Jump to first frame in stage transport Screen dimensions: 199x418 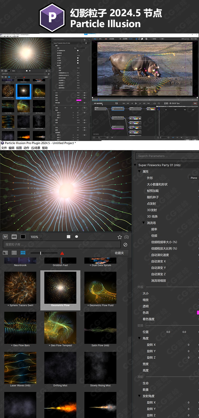pyautogui.click(x=124, y=103)
